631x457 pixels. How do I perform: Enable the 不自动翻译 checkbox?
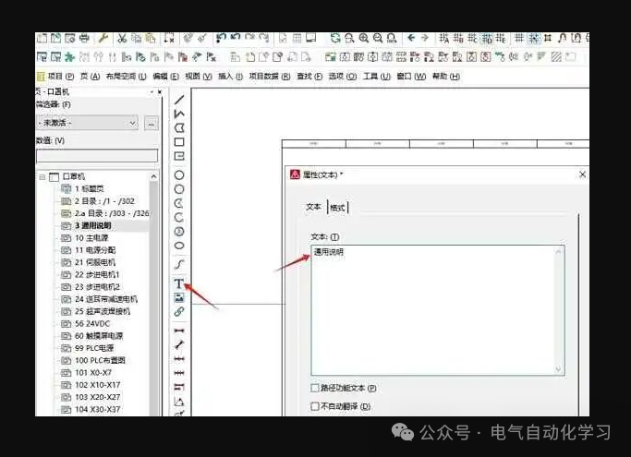pyautogui.click(x=316, y=405)
